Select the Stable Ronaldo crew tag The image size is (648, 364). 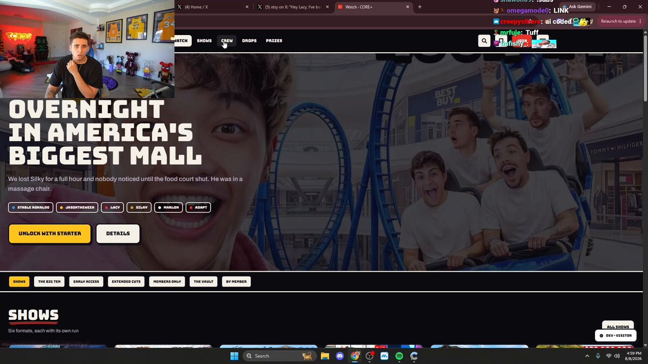tap(31, 207)
